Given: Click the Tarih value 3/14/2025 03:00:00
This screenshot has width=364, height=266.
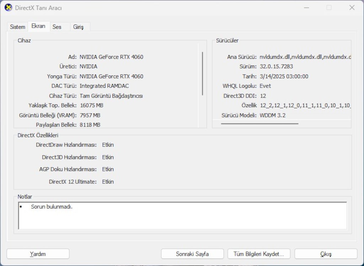Looking at the screenshot, I should click(284, 77).
